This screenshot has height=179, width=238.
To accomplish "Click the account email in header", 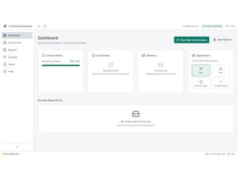I will (190, 26).
